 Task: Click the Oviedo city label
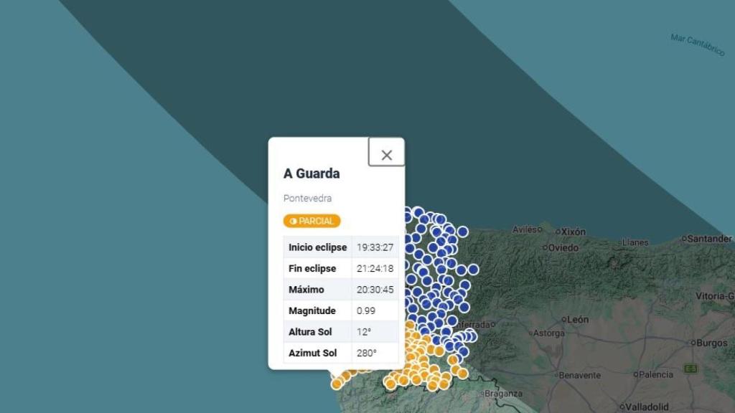click(x=564, y=247)
